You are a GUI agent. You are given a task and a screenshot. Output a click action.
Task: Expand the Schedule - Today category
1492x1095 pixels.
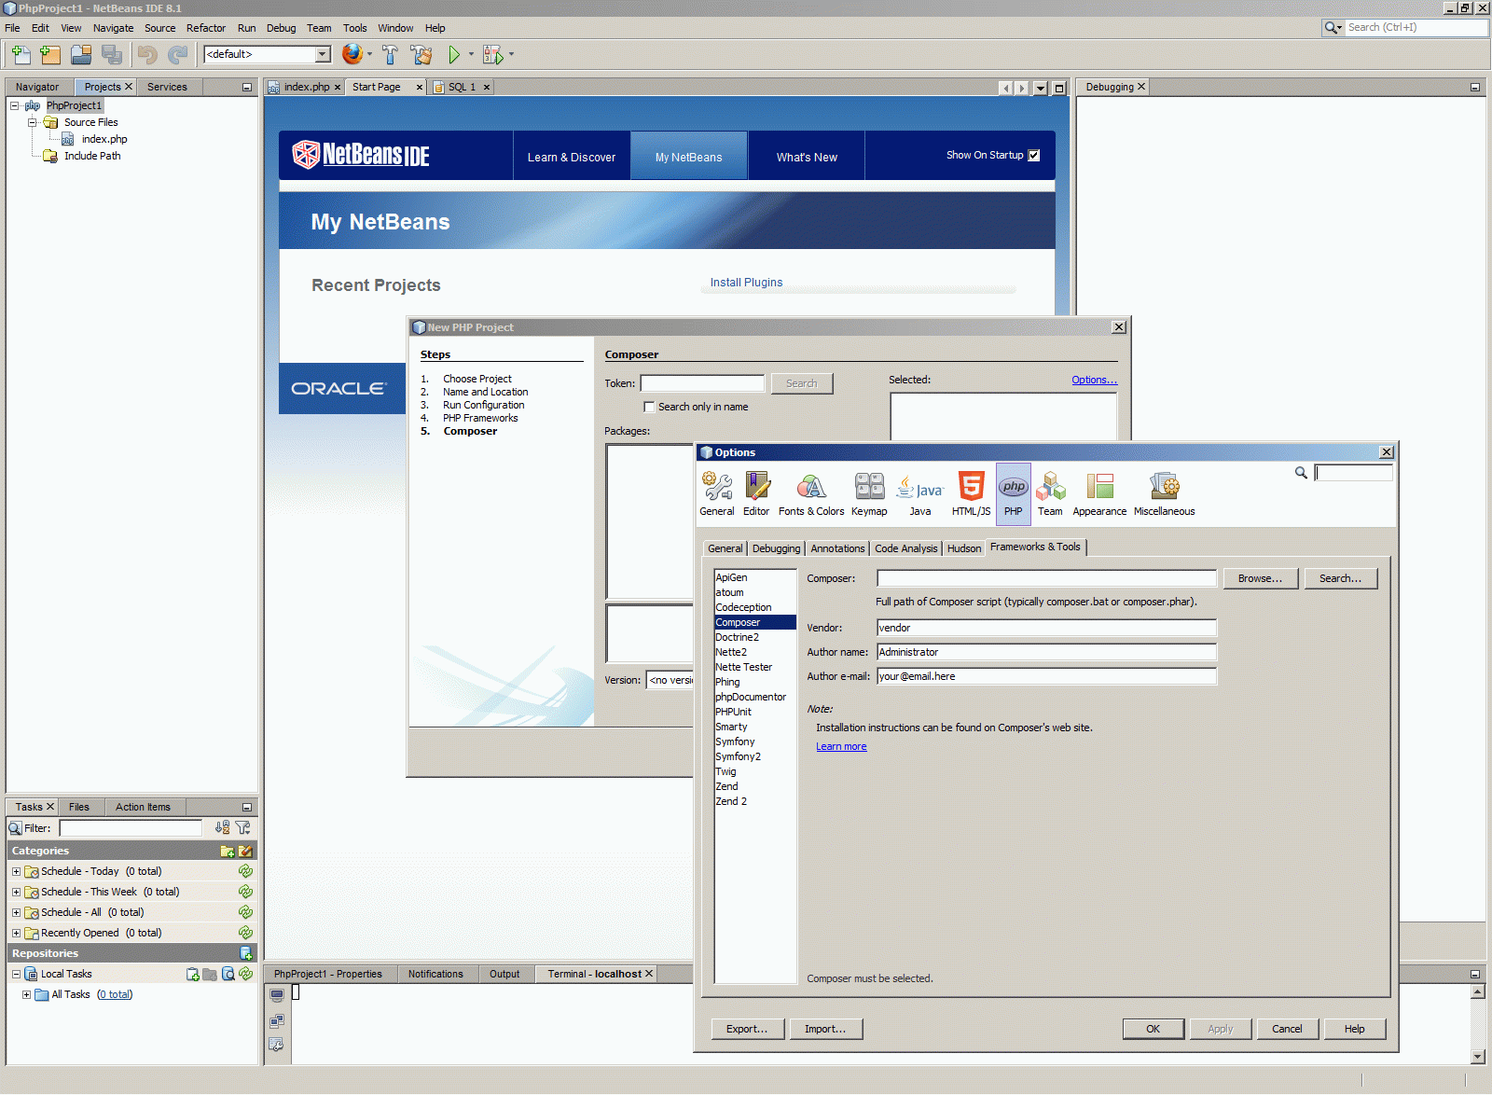pos(16,871)
